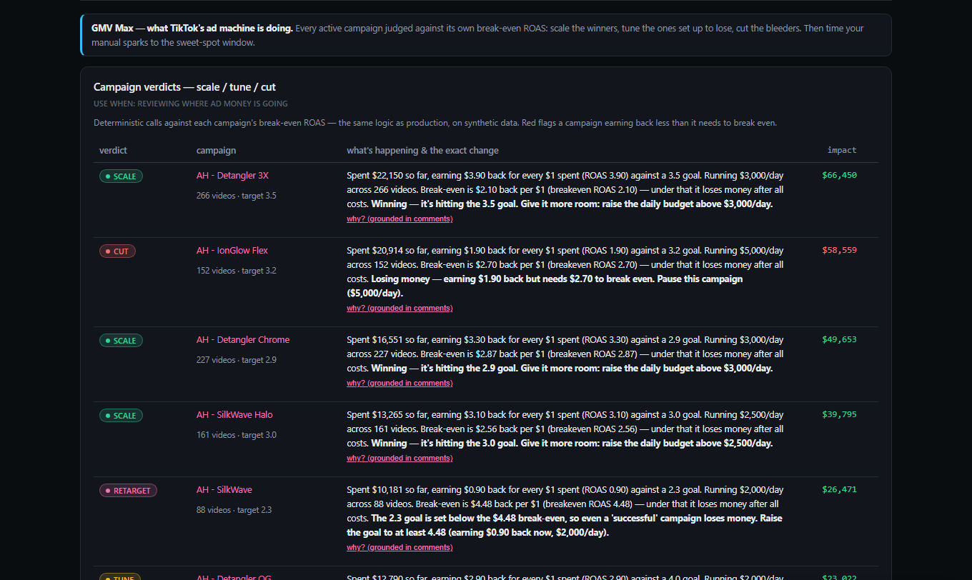Click the SCALE badge for Detangler 3X

point(121,176)
